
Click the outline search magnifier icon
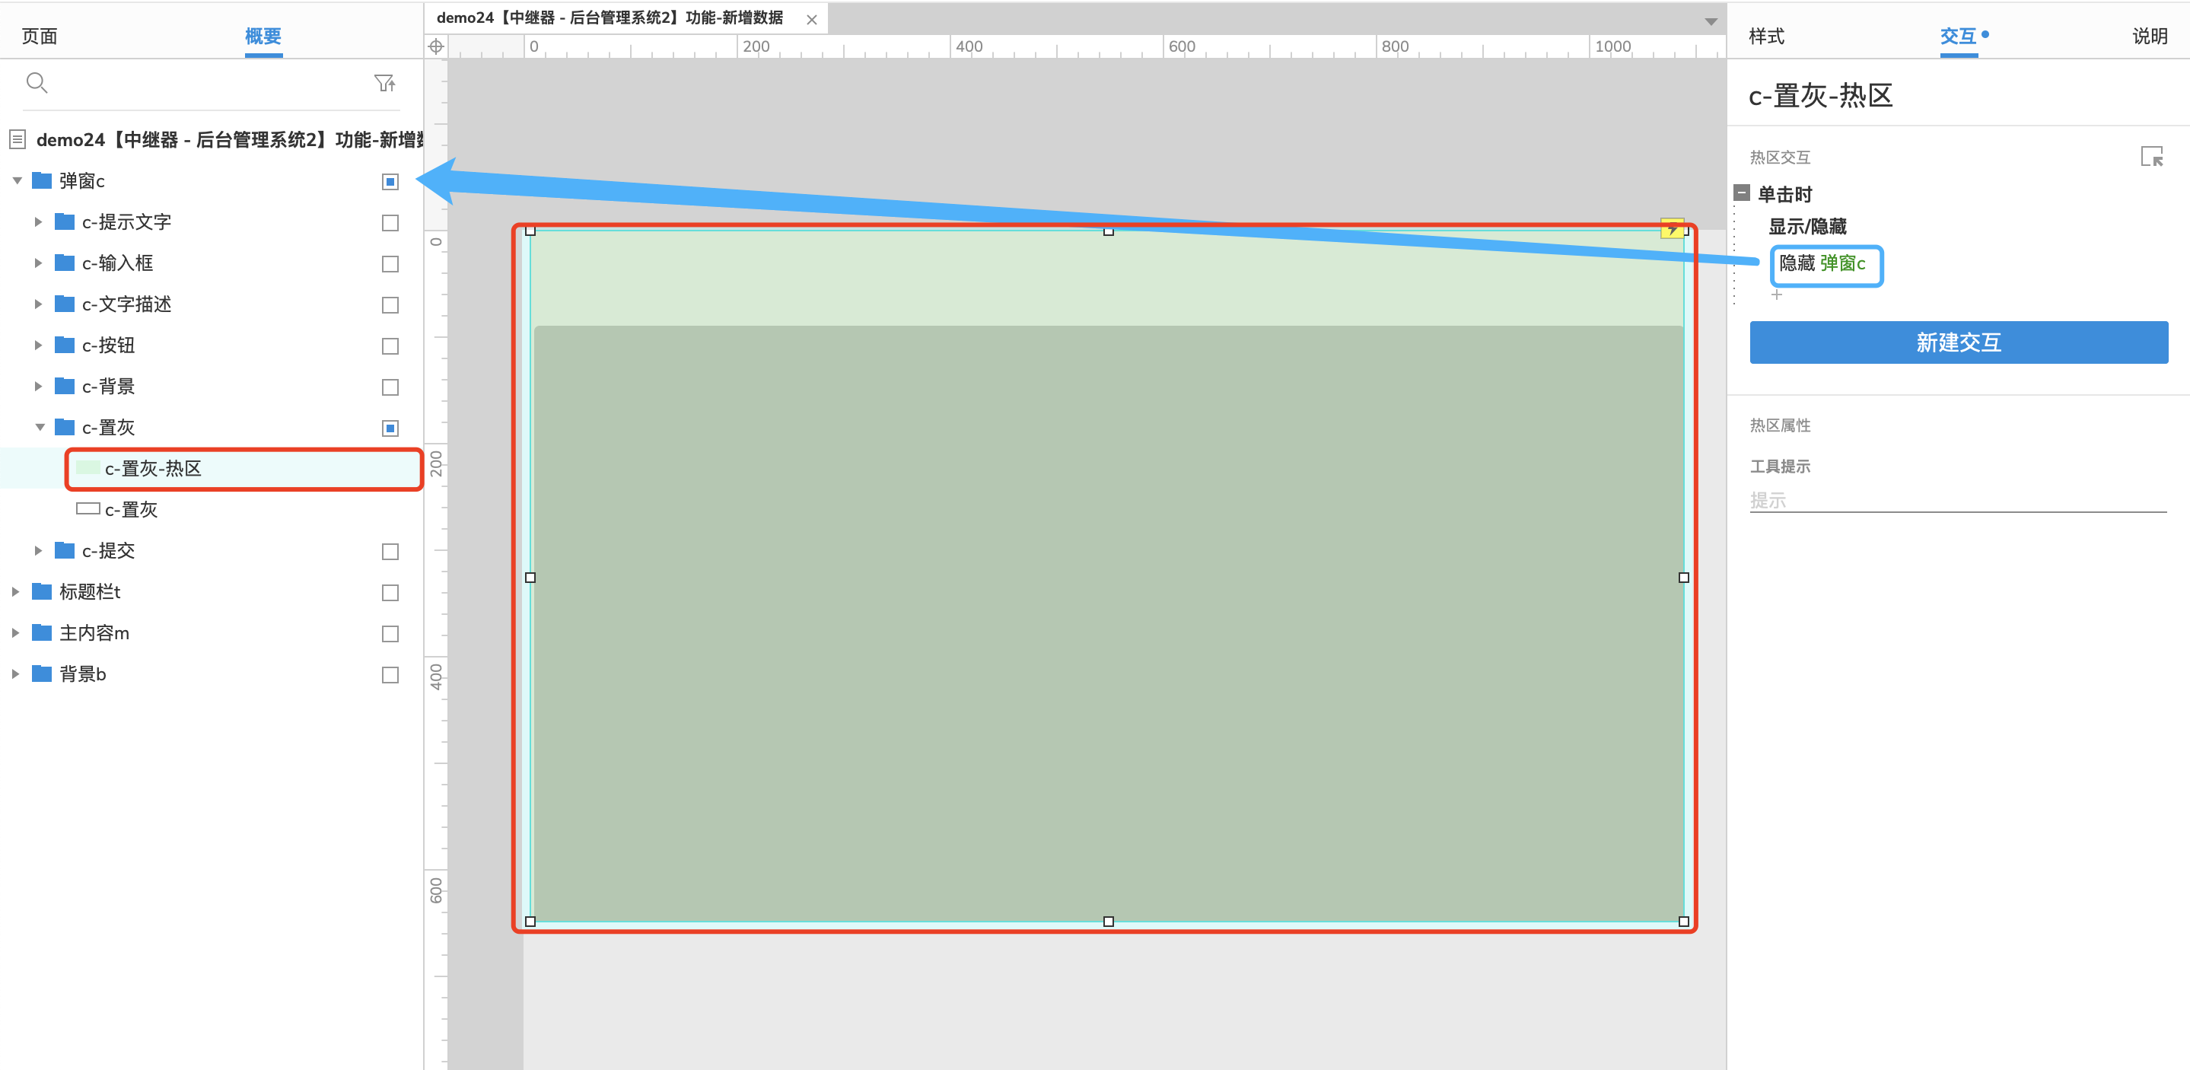point(37,82)
